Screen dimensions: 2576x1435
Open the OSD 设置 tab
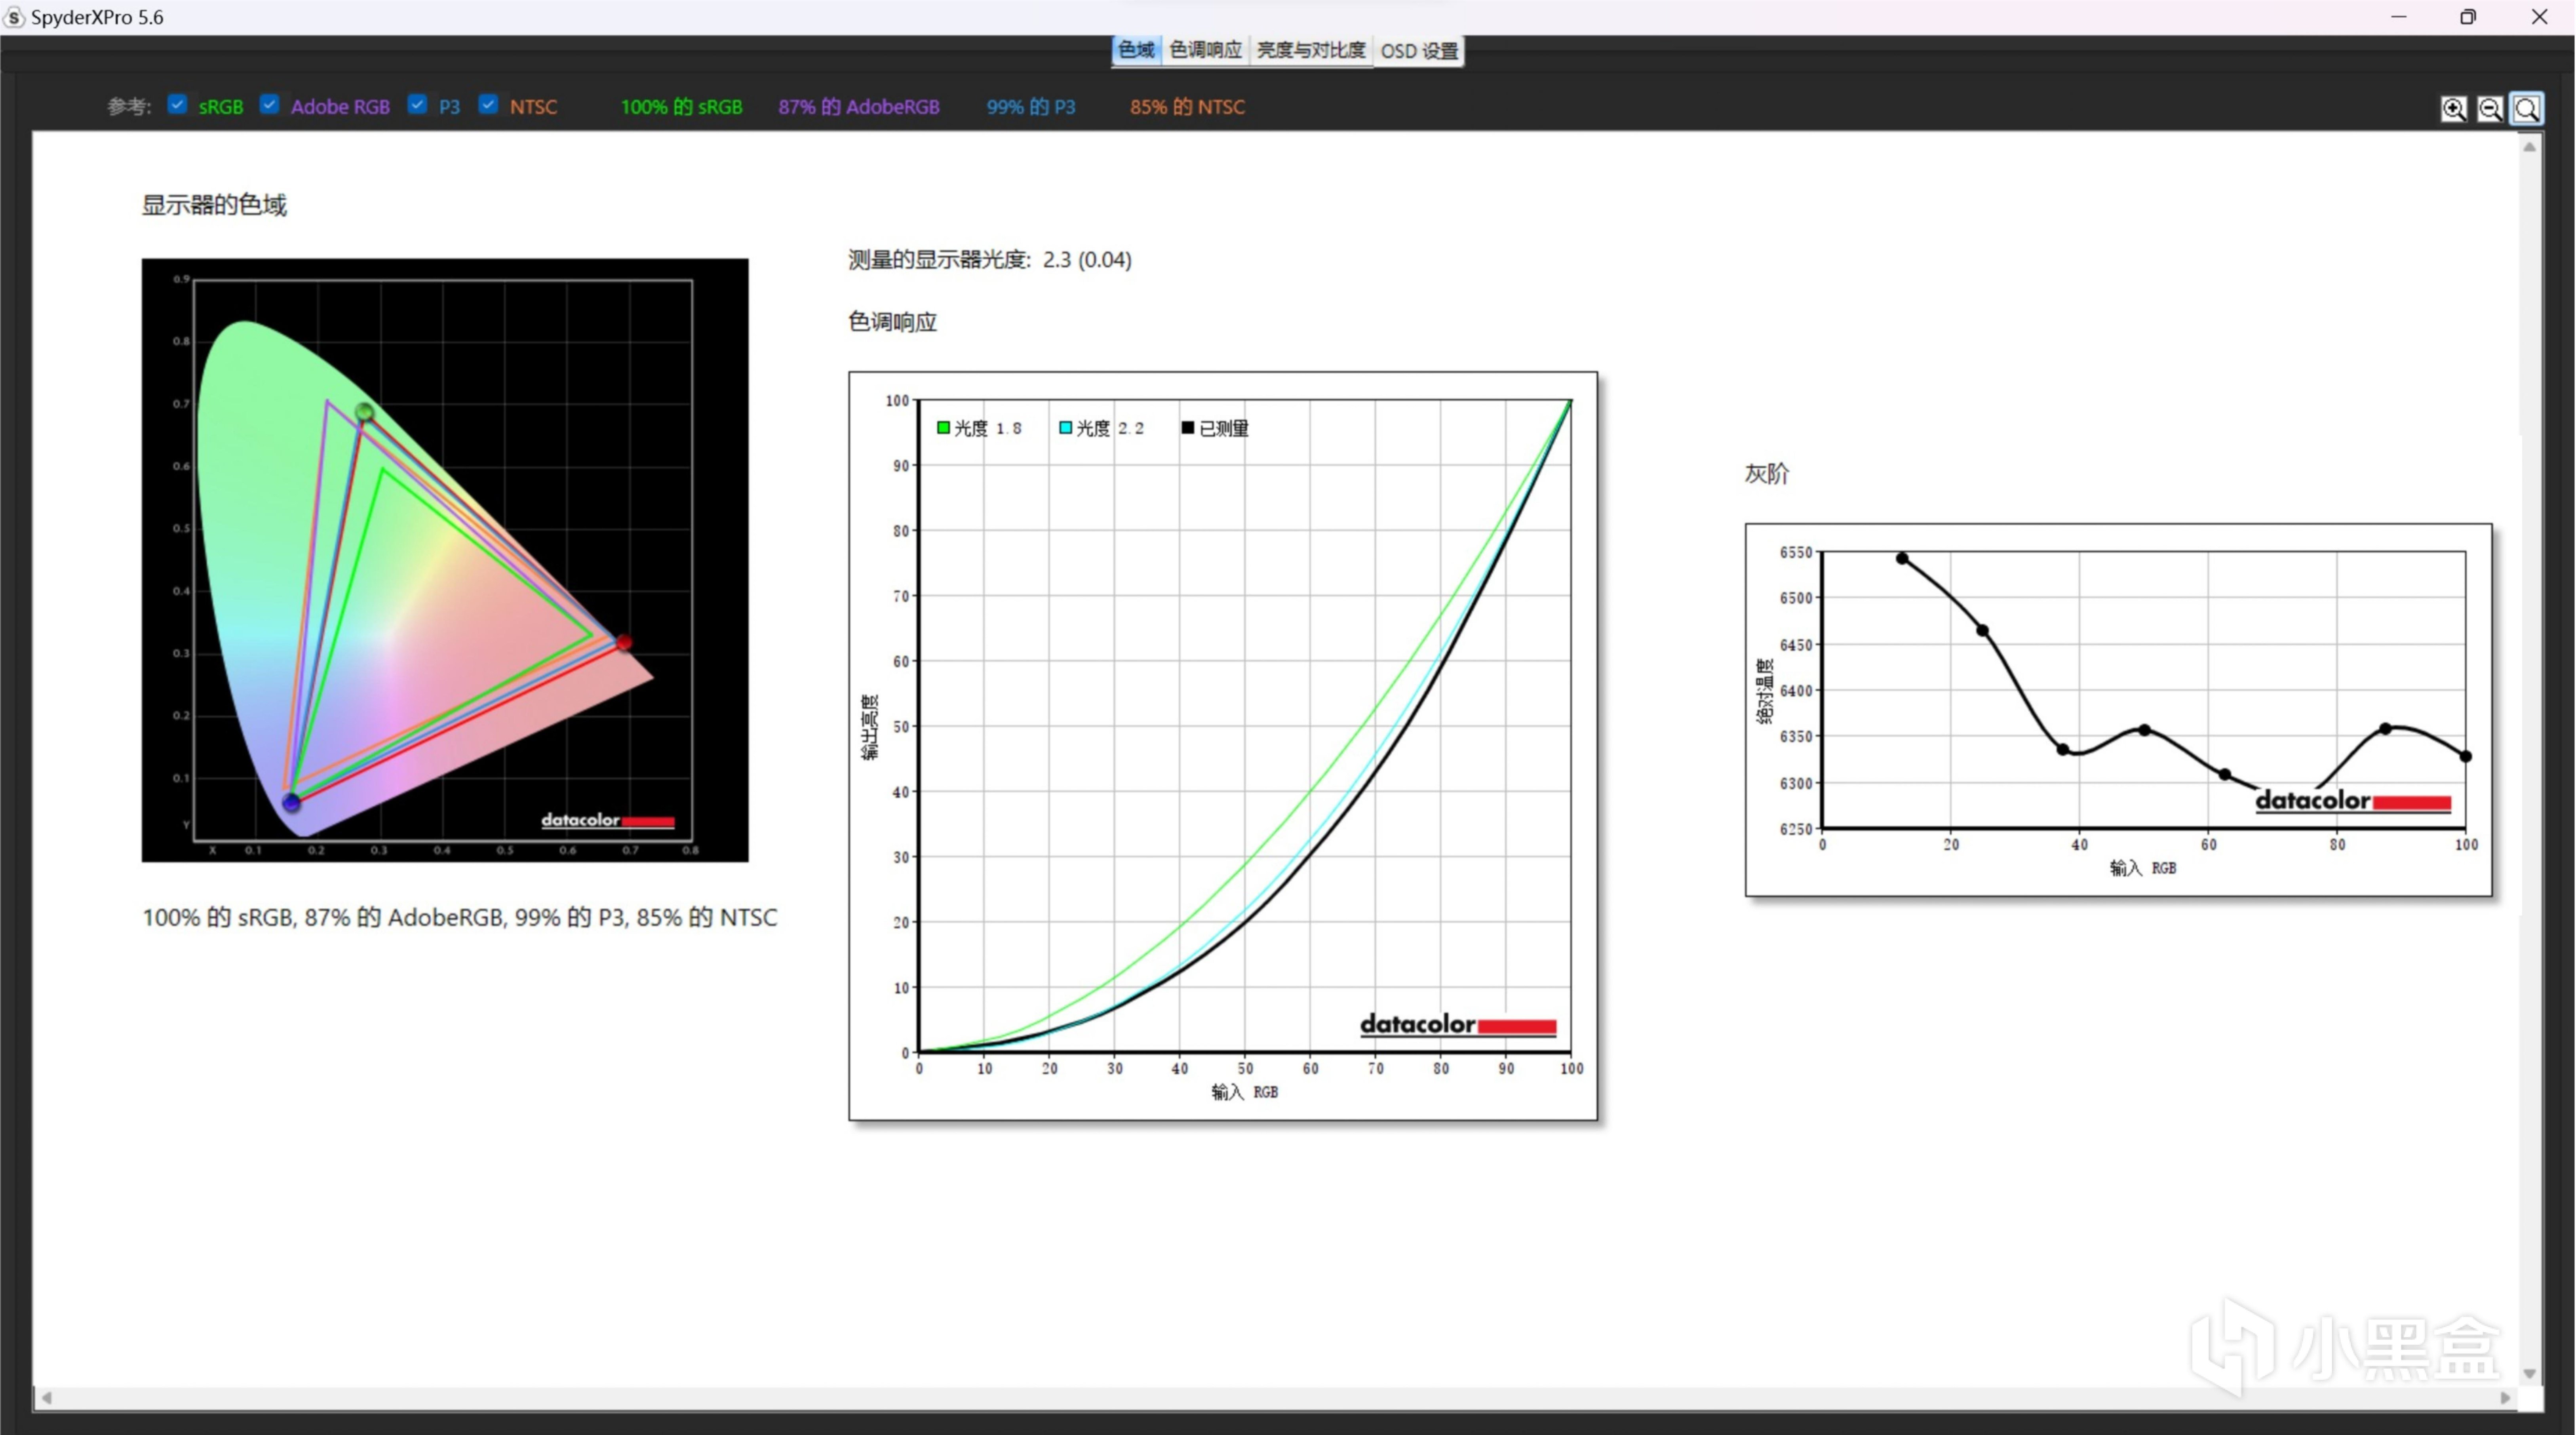(x=1419, y=50)
